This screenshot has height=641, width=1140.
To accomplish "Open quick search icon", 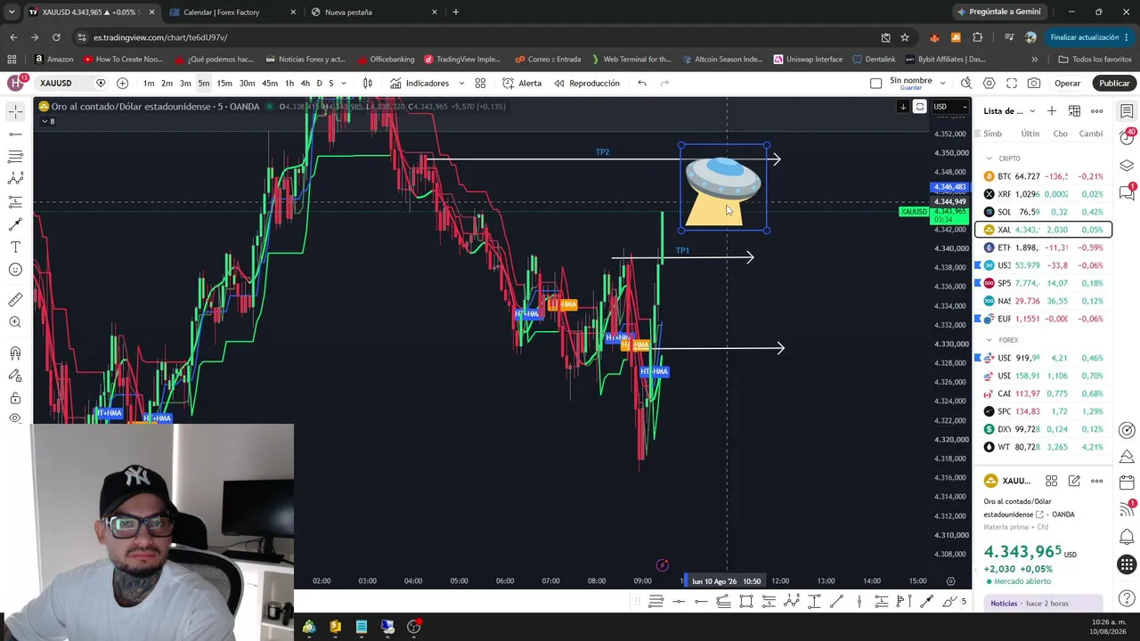I will click(x=966, y=83).
